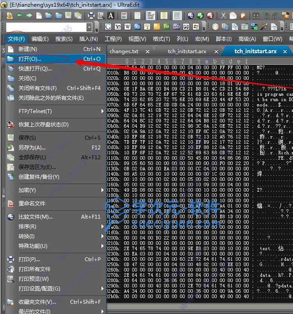This screenshot has width=293, height=314.
Task: Click the binoculars find icon
Action: click(x=256, y=15)
